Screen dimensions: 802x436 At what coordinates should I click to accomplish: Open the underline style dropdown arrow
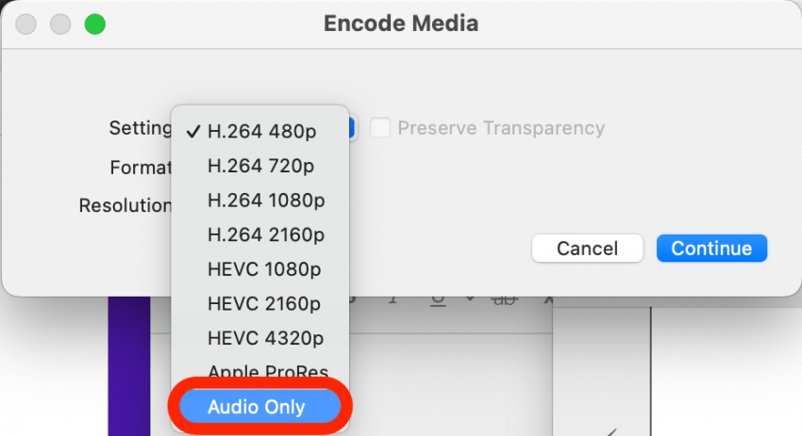469,299
